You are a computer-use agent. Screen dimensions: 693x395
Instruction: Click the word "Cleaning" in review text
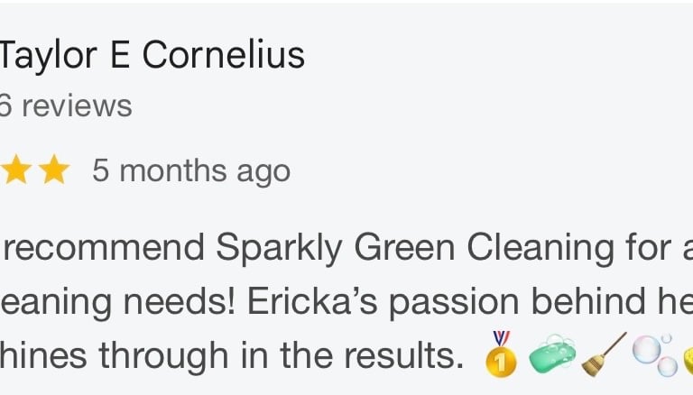pos(541,249)
